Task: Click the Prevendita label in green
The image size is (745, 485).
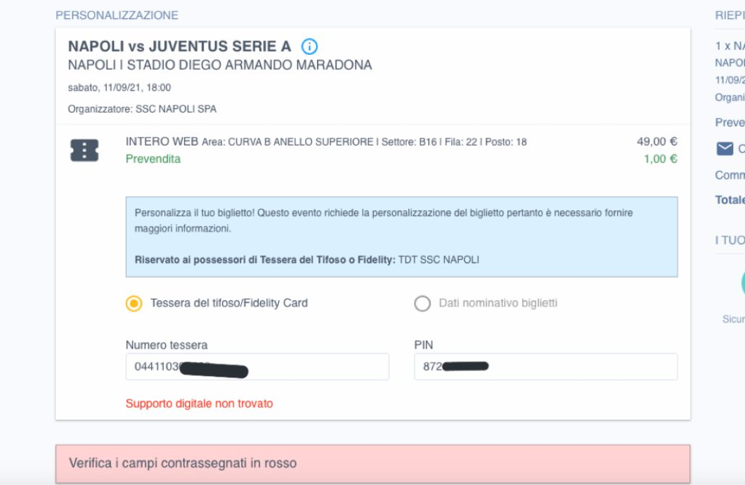Action: pyautogui.click(x=153, y=159)
